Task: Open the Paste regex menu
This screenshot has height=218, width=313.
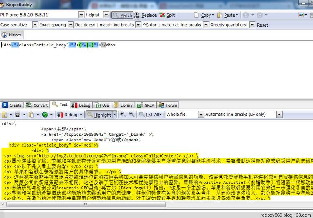Action: 228,15
